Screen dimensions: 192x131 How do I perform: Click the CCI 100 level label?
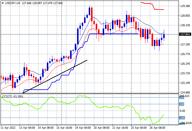point(182,104)
